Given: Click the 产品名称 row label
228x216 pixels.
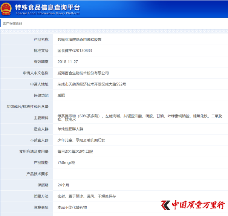Looking at the screenshot, I should [x=41, y=40].
